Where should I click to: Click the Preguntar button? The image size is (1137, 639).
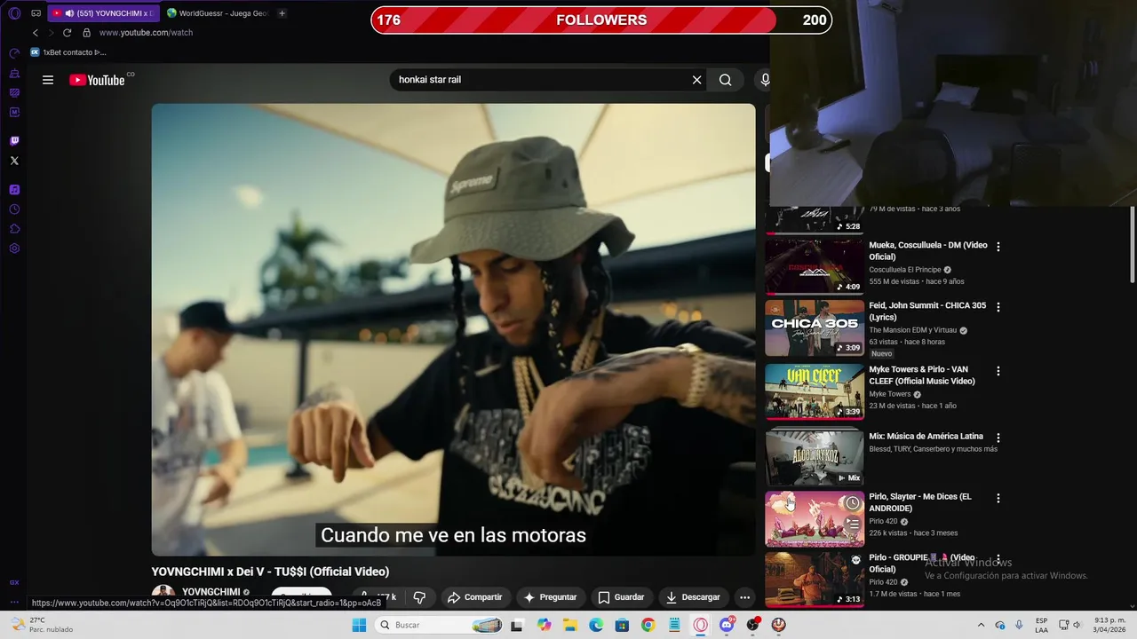(x=550, y=597)
